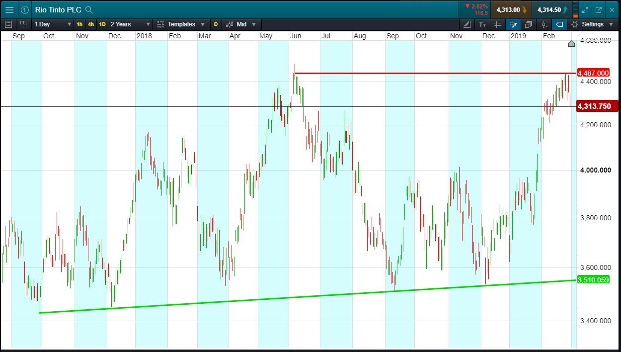This screenshot has height=352, width=621.
Task: Click the scroll-to-latest arrow on price axis
Action: coord(571,44)
